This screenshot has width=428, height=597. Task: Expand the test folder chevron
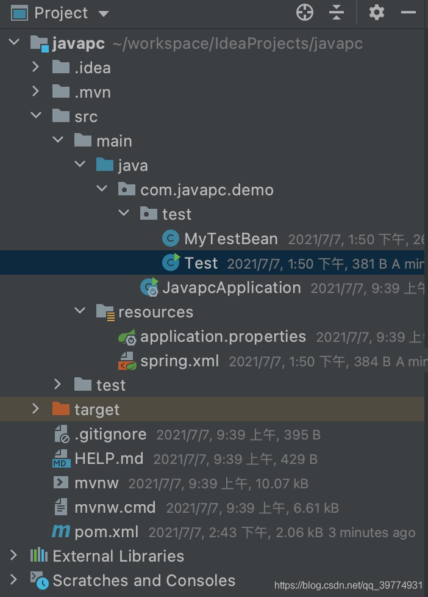(57, 385)
